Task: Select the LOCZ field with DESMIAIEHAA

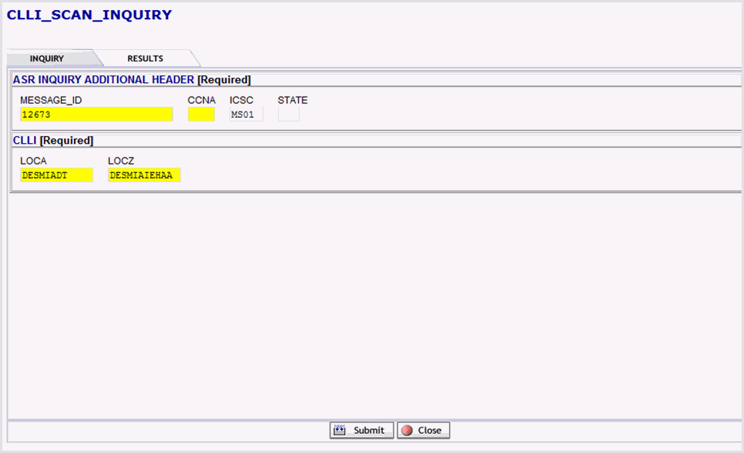Action: [x=144, y=175]
